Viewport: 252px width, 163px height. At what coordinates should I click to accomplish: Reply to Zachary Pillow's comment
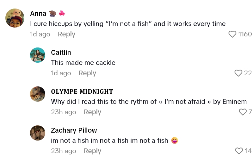92,151
